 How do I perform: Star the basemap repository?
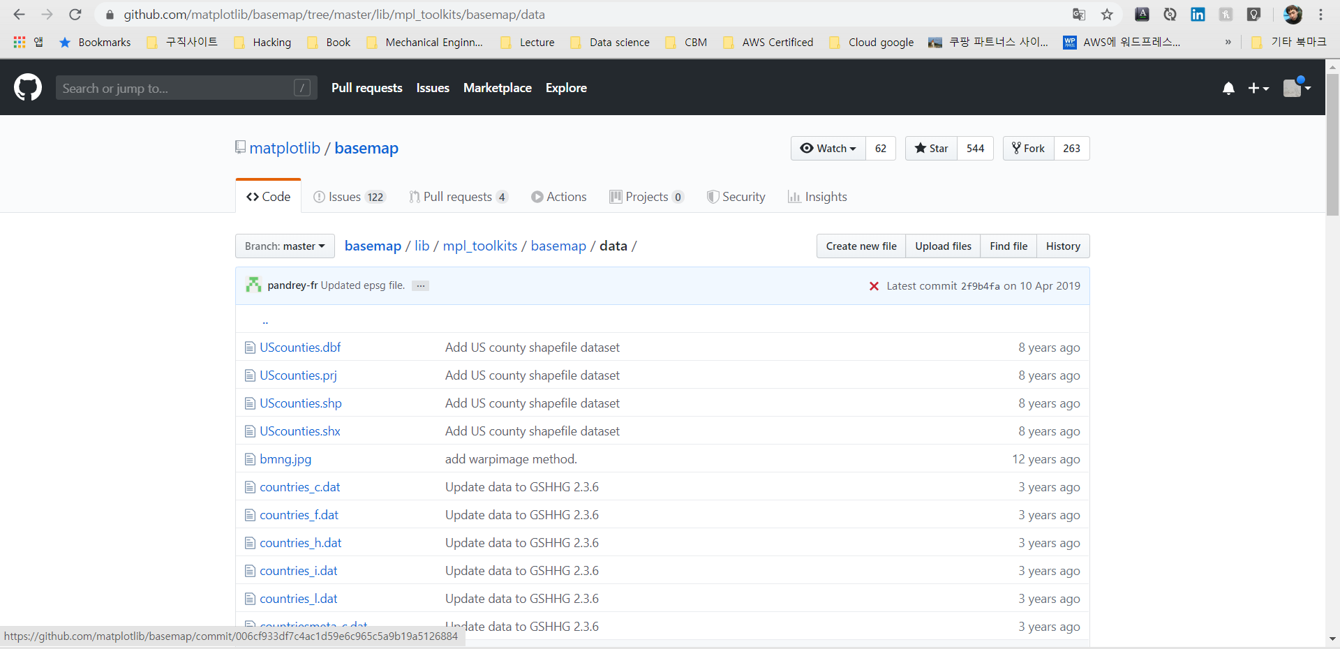(931, 149)
